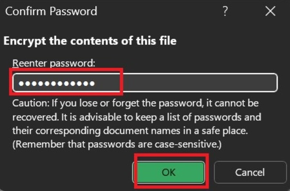290x191 pixels.
Task: Click the "Encrypt the contents of this file" heading
Action: [90, 41]
